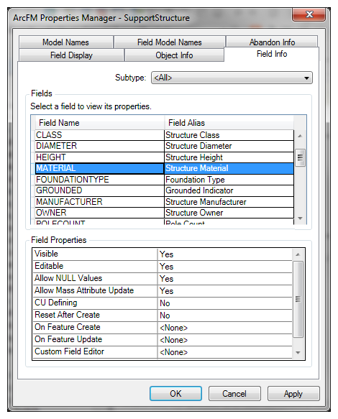Click the Field Alias column header
This screenshot has height=419, width=338.
229,123
